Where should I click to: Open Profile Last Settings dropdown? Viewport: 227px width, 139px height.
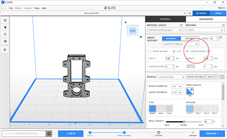point(172,77)
